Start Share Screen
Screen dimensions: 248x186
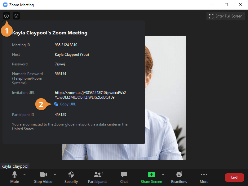pos(151,177)
